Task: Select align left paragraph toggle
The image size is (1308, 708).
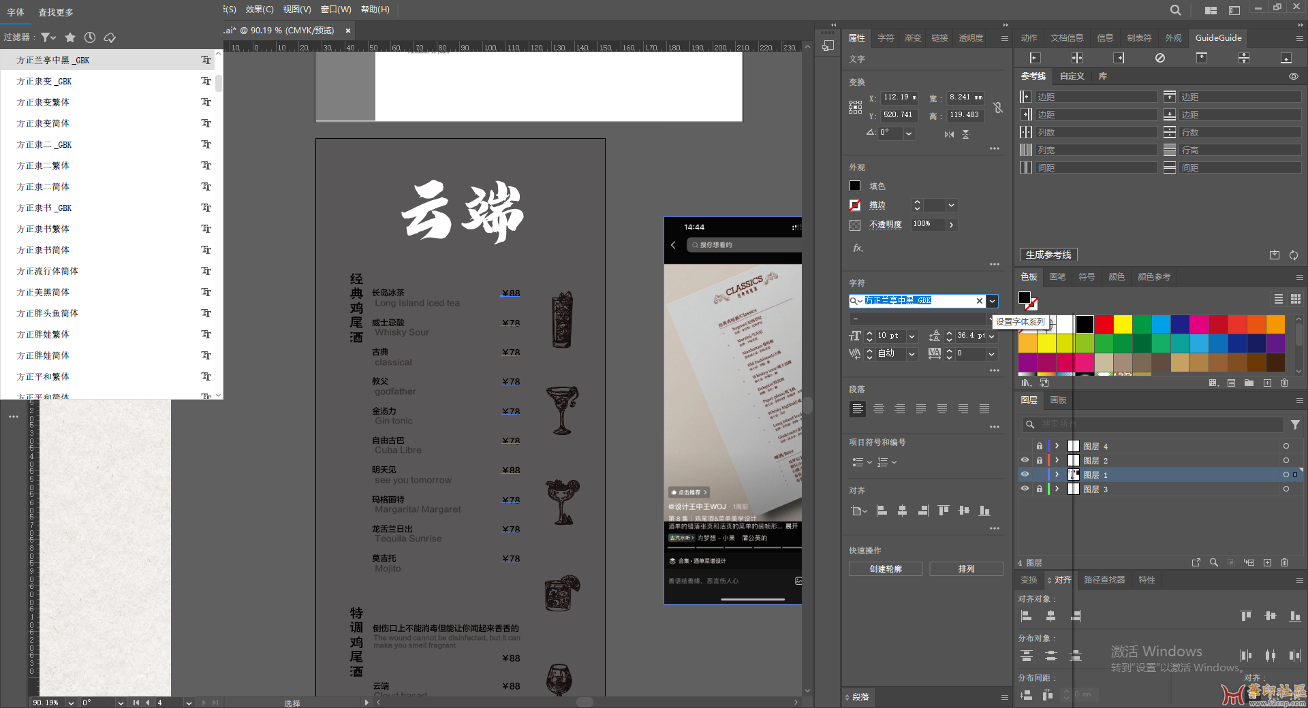Action: coord(858,409)
